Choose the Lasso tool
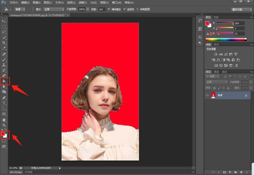This screenshot has height=175, width=254. point(4,32)
